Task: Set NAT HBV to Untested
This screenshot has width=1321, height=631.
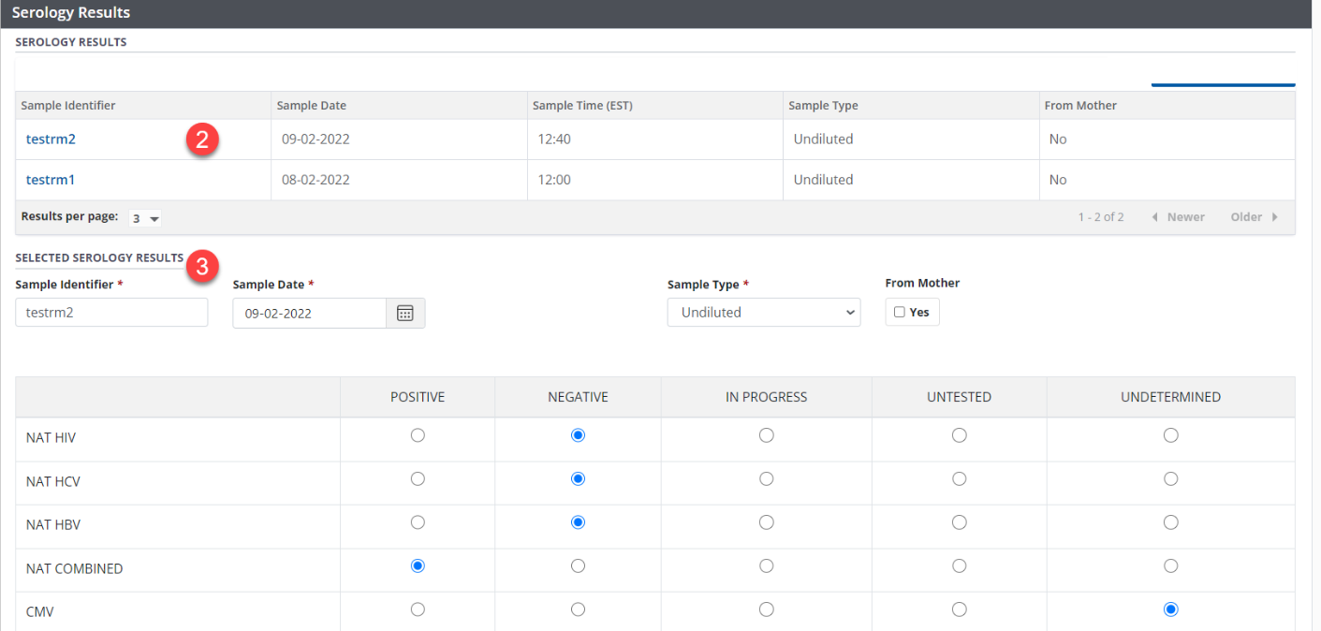Action: point(959,522)
